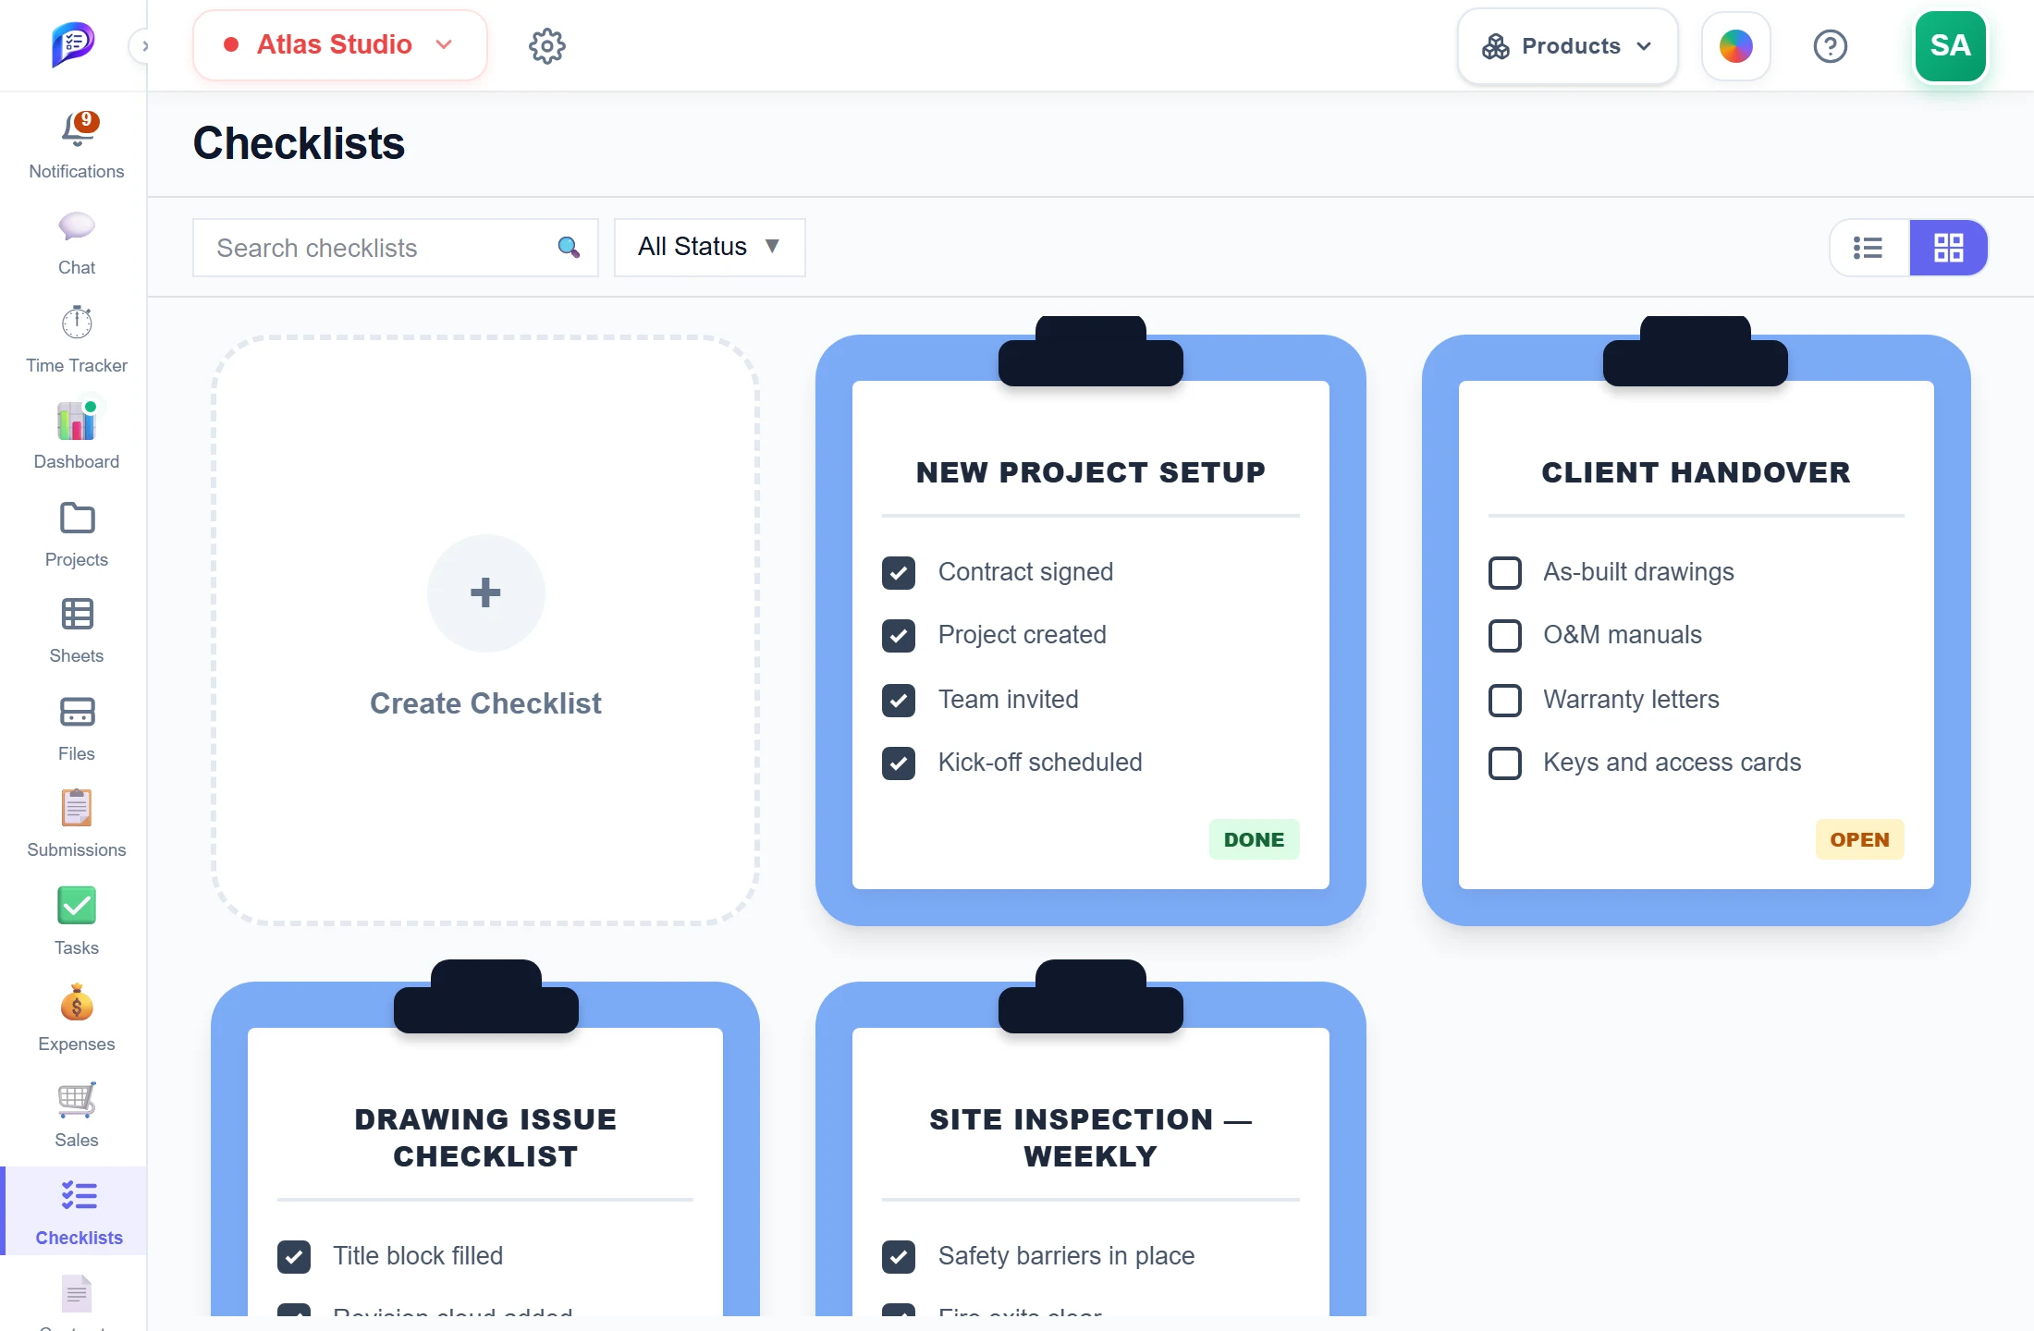Check the As-built drawings checkbox

1505,573
